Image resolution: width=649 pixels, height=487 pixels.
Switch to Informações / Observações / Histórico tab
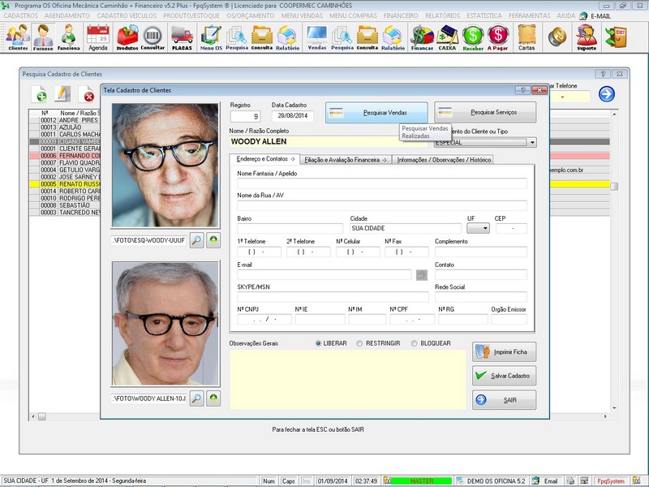(x=444, y=159)
